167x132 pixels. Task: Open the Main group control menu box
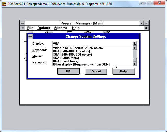pos(23,28)
